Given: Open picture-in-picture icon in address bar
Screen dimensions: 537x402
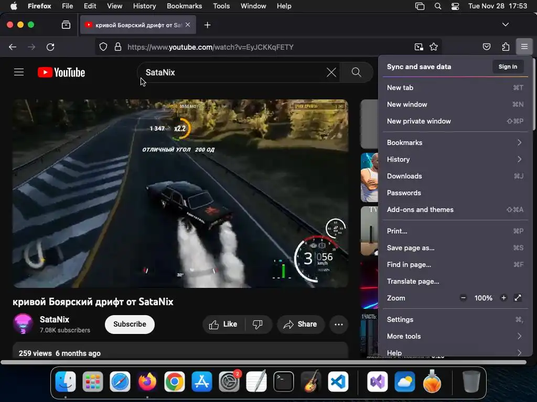Looking at the screenshot, I should [x=418, y=47].
